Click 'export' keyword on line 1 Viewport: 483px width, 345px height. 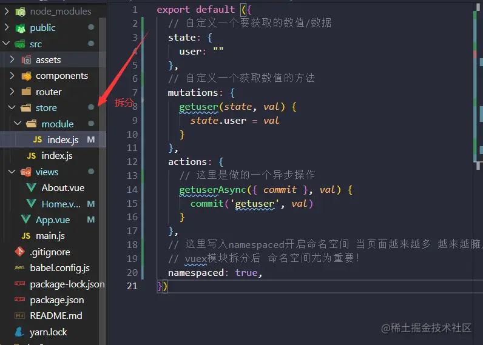point(174,10)
